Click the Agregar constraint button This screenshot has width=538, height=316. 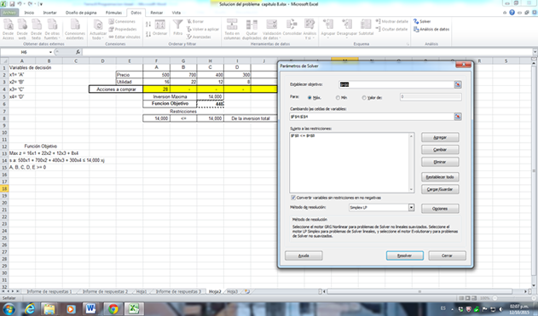pyautogui.click(x=440, y=137)
